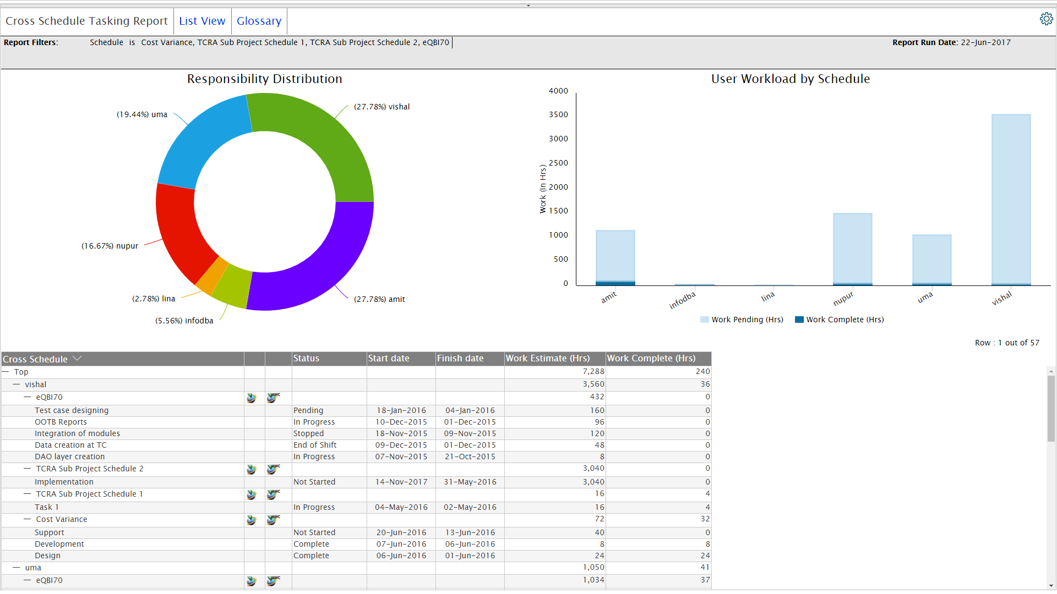This screenshot has height=594, width=1057.
Task: Select the Design task row
Action: 356,555
